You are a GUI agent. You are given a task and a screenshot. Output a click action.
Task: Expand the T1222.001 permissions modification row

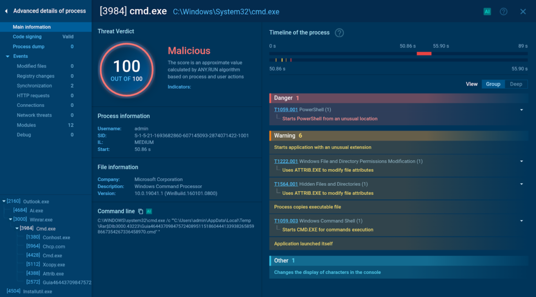point(521,161)
